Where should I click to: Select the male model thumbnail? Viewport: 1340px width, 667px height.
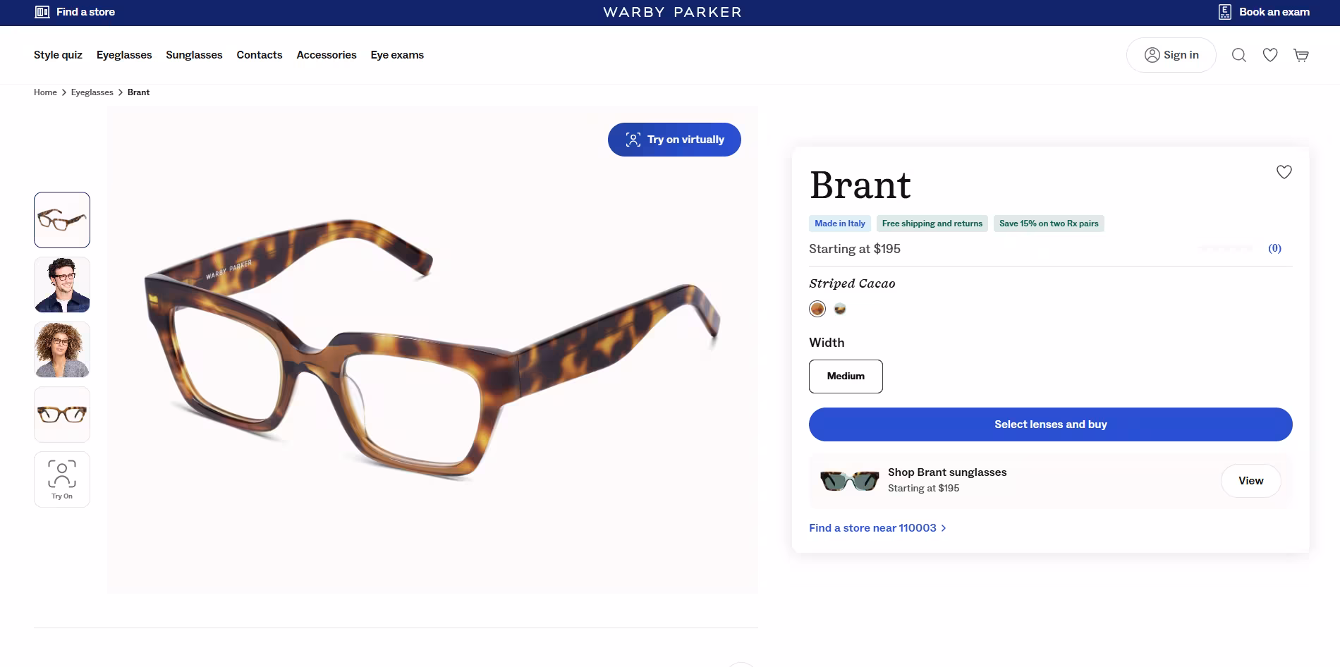[61, 284]
